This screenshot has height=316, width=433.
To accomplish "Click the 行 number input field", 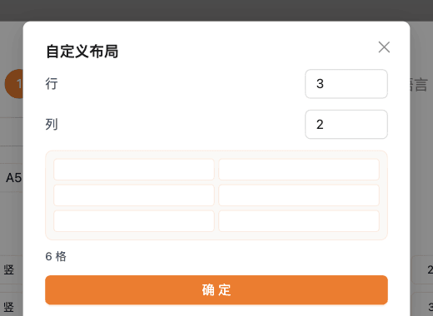I will pos(346,84).
